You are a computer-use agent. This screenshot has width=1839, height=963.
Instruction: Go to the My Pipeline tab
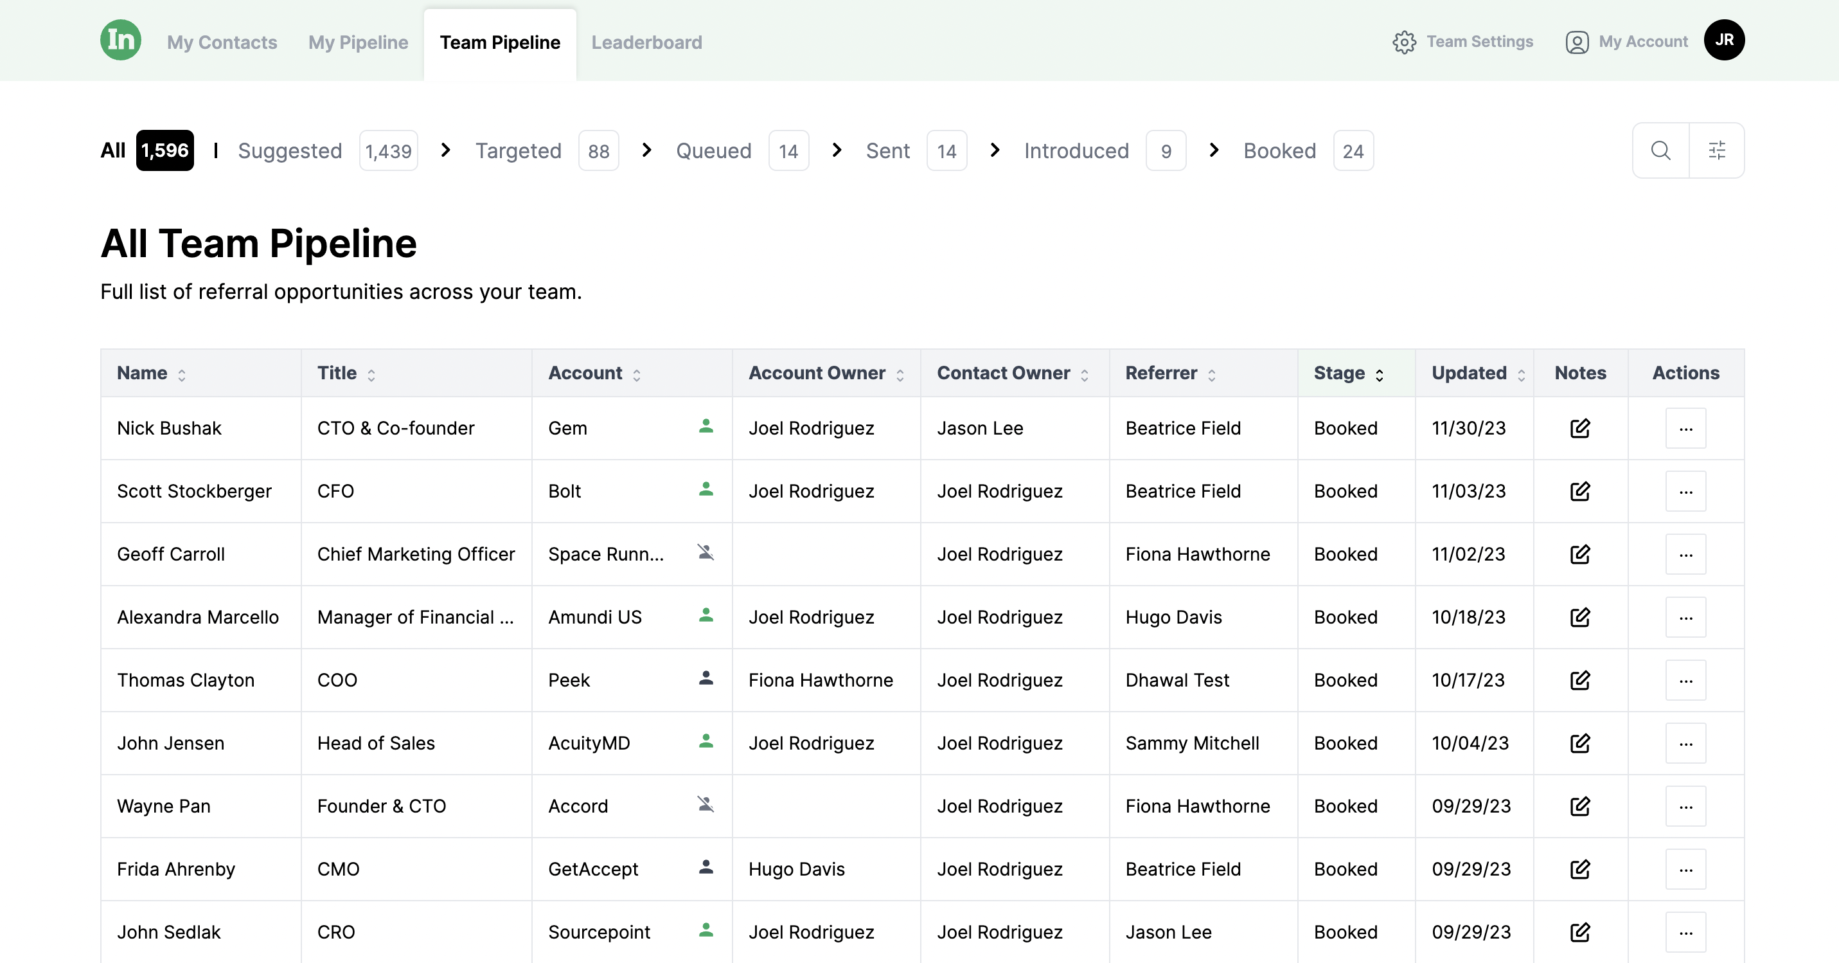coord(358,43)
